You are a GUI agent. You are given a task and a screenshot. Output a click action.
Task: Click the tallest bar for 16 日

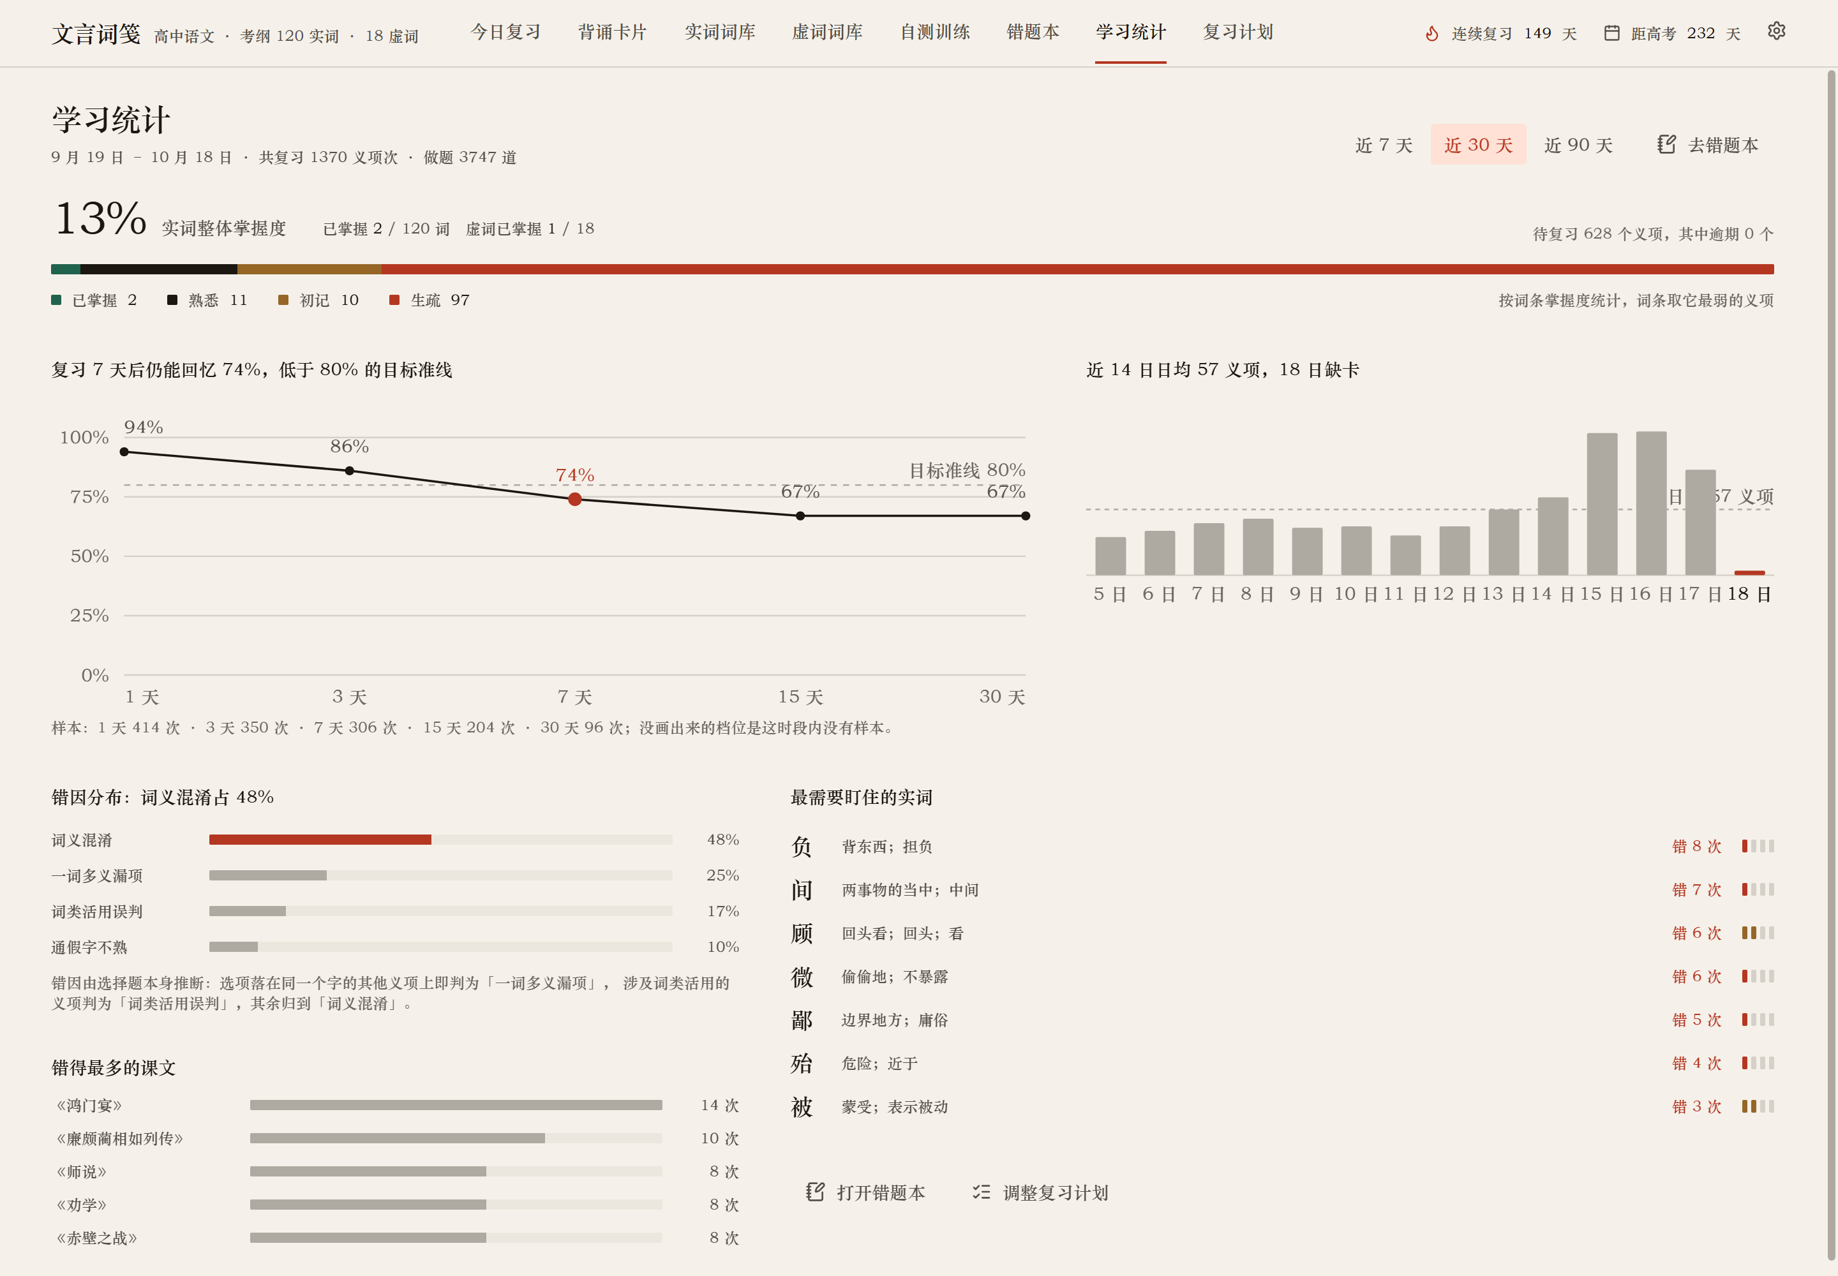[1651, 503]
